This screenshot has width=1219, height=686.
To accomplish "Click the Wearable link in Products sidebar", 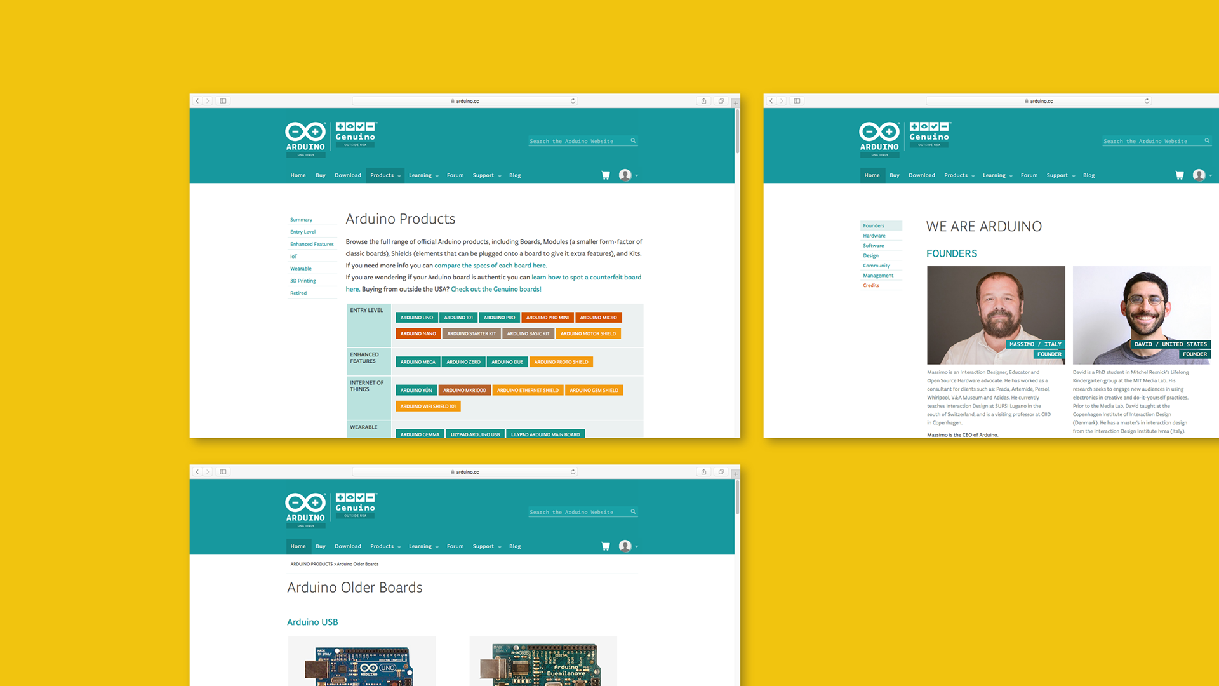I will coord(301,269).
